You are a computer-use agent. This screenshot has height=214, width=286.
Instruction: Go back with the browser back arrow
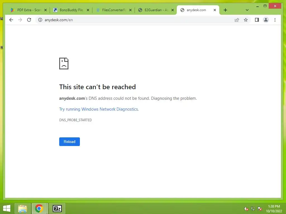11,20
